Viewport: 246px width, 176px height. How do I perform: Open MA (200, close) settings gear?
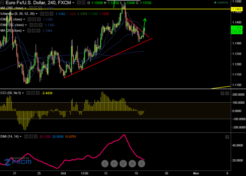(x=35, y=8)
